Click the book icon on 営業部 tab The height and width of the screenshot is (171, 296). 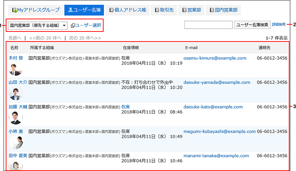tap(185, 10)
